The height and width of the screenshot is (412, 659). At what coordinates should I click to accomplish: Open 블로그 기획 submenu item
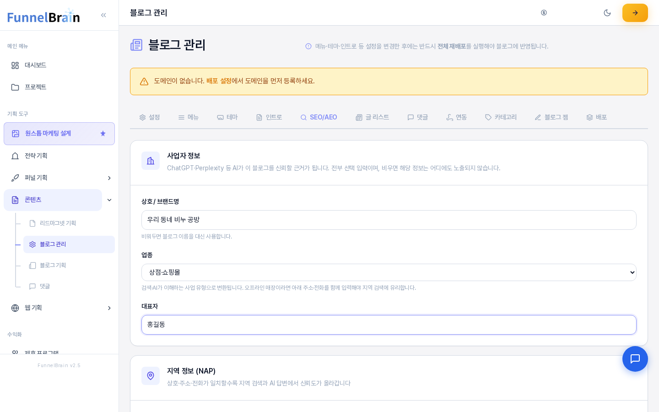(x=69, y=266)
